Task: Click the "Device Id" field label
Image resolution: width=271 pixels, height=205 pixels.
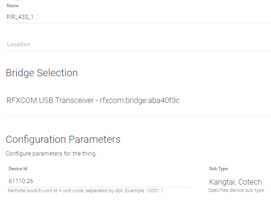Action: 18,169
